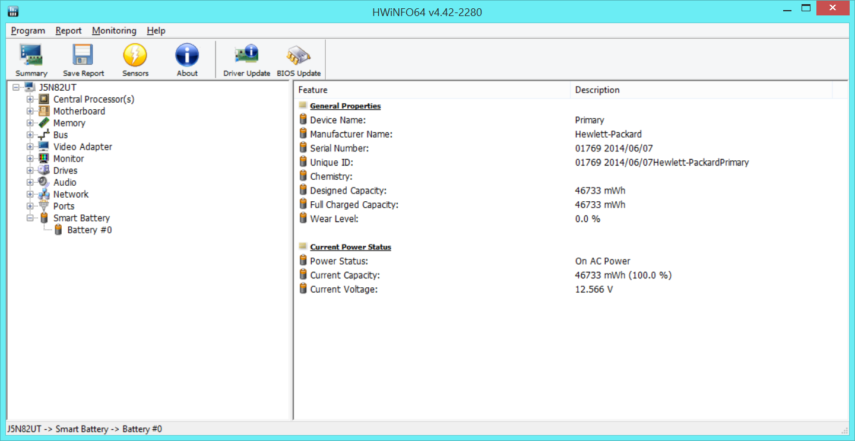This screenshot has width=855, height=441.
Task: Expand the Bus node
Action: coord(30,135)
